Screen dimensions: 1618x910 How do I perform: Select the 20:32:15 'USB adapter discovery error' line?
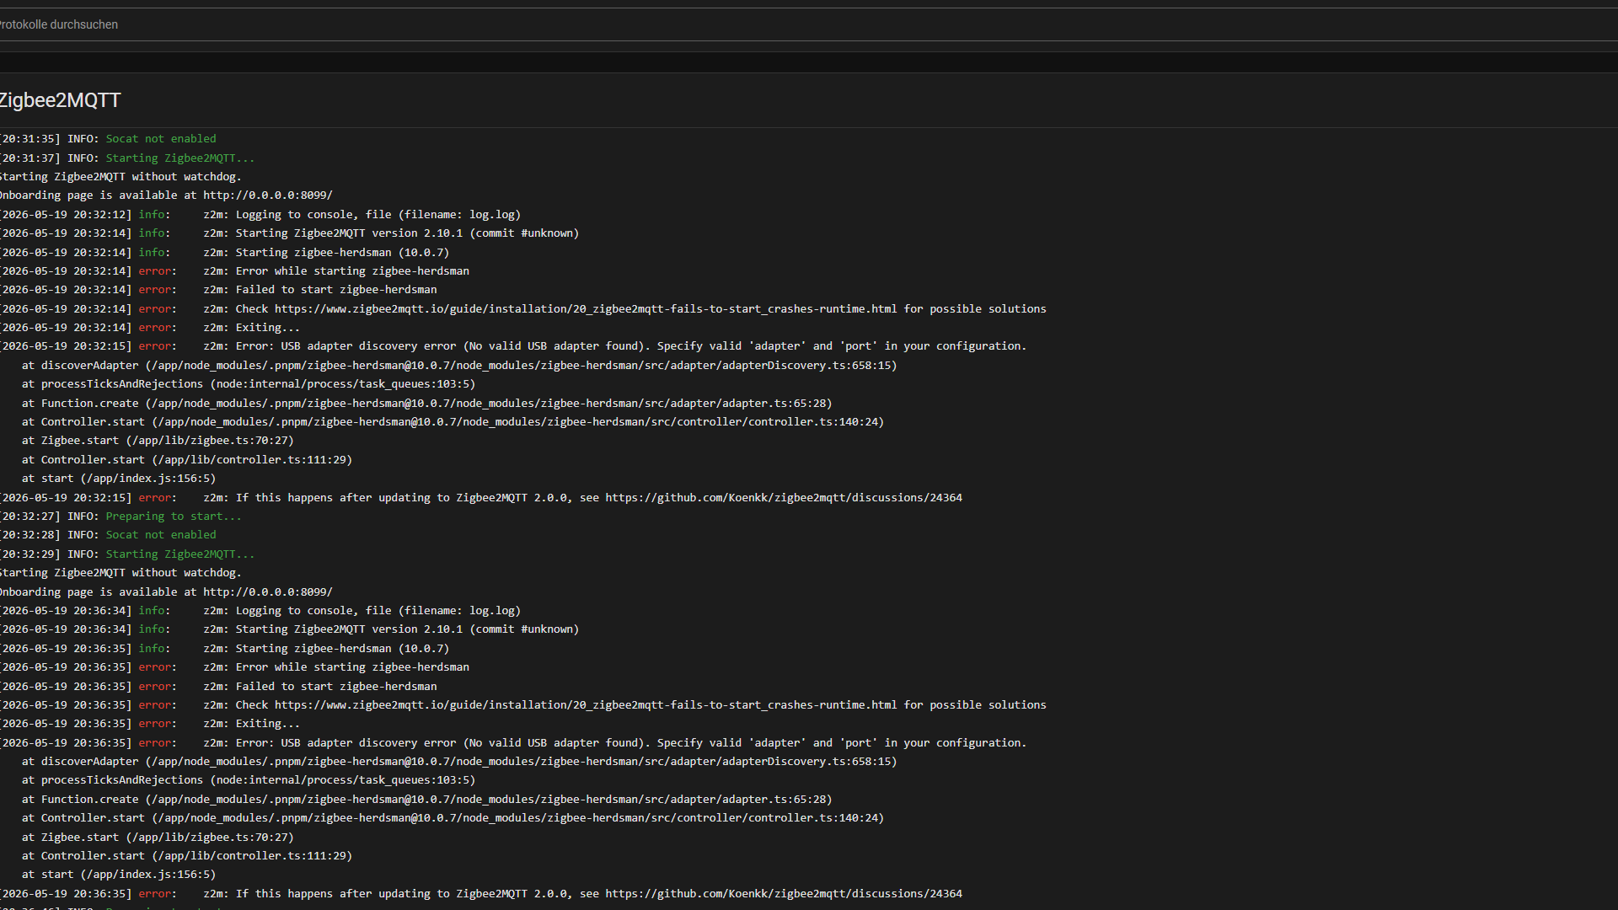tap(513, 346)
